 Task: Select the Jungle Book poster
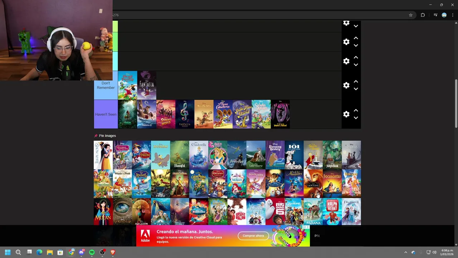pyautogui.click(x=332, y=155)
